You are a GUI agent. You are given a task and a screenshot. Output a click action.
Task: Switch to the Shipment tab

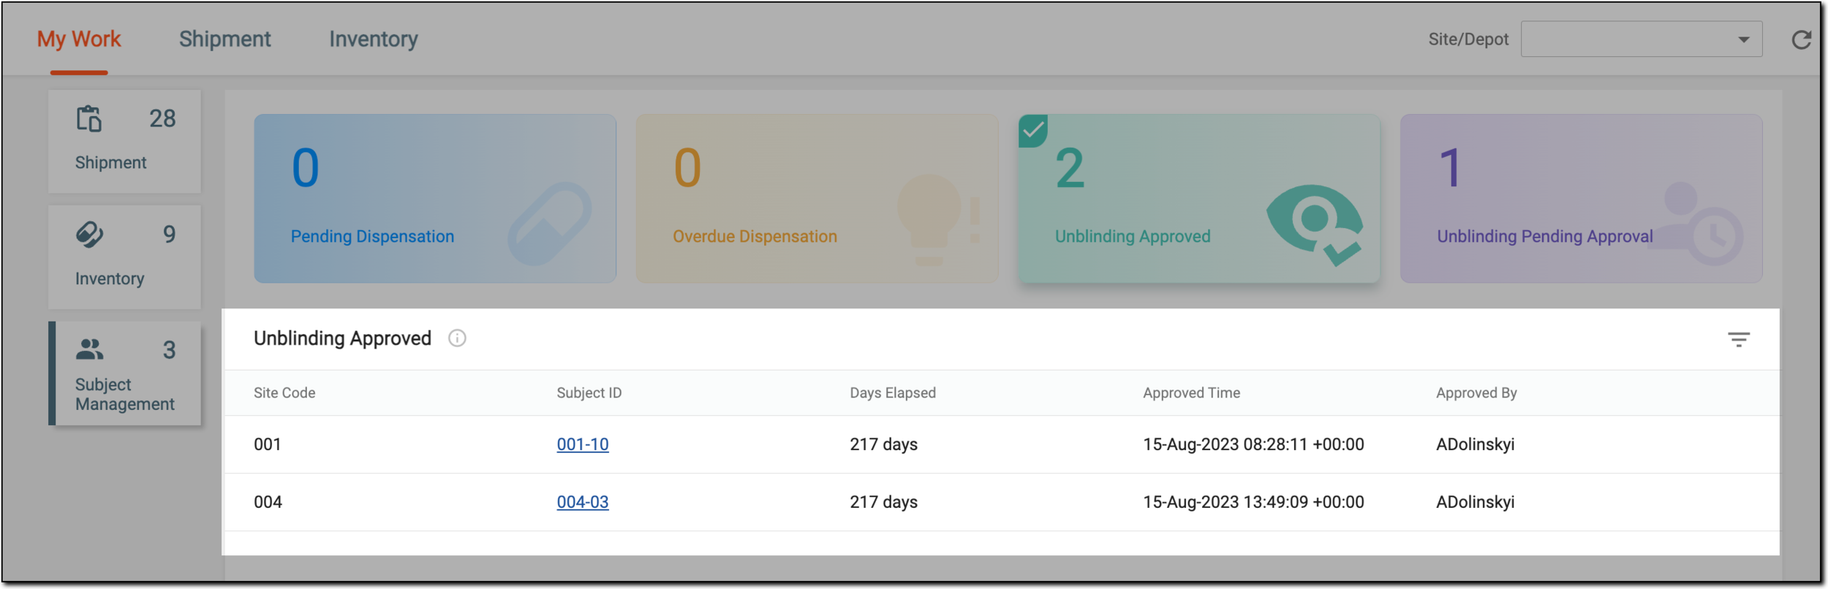[x=224, y=39]
